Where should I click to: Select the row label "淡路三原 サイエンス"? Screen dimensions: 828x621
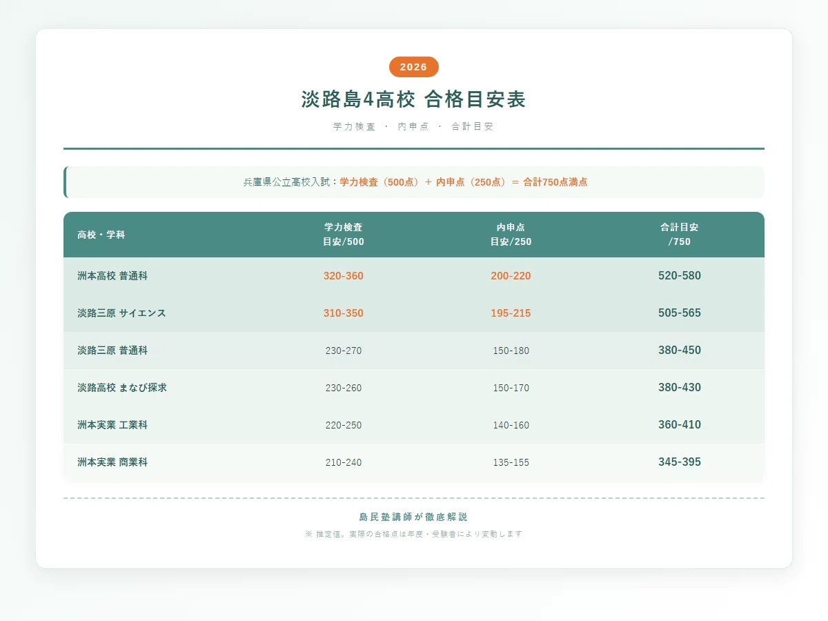coord(122,313)
